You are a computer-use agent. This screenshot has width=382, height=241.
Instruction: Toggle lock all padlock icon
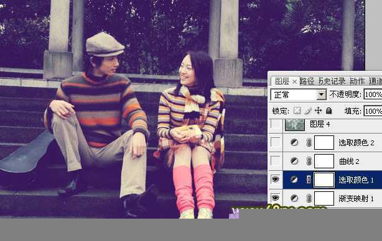tap(328, 111)
